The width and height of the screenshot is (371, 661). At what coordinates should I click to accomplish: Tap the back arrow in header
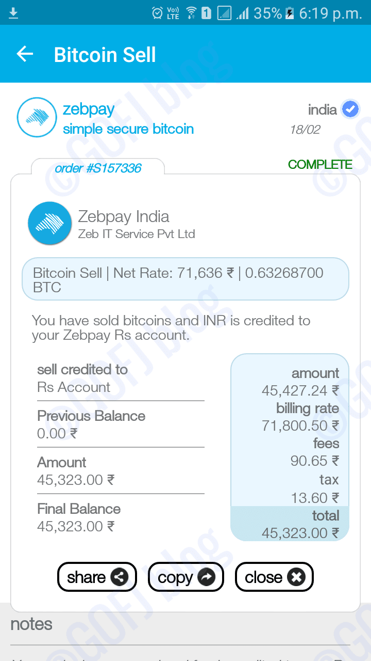(x=25, y=54)
